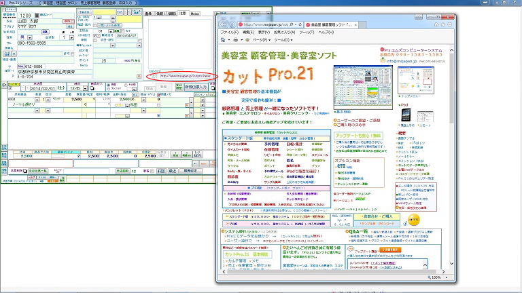Click the iPad image on the web page
522x293 pixels.
tap(406, 115)
